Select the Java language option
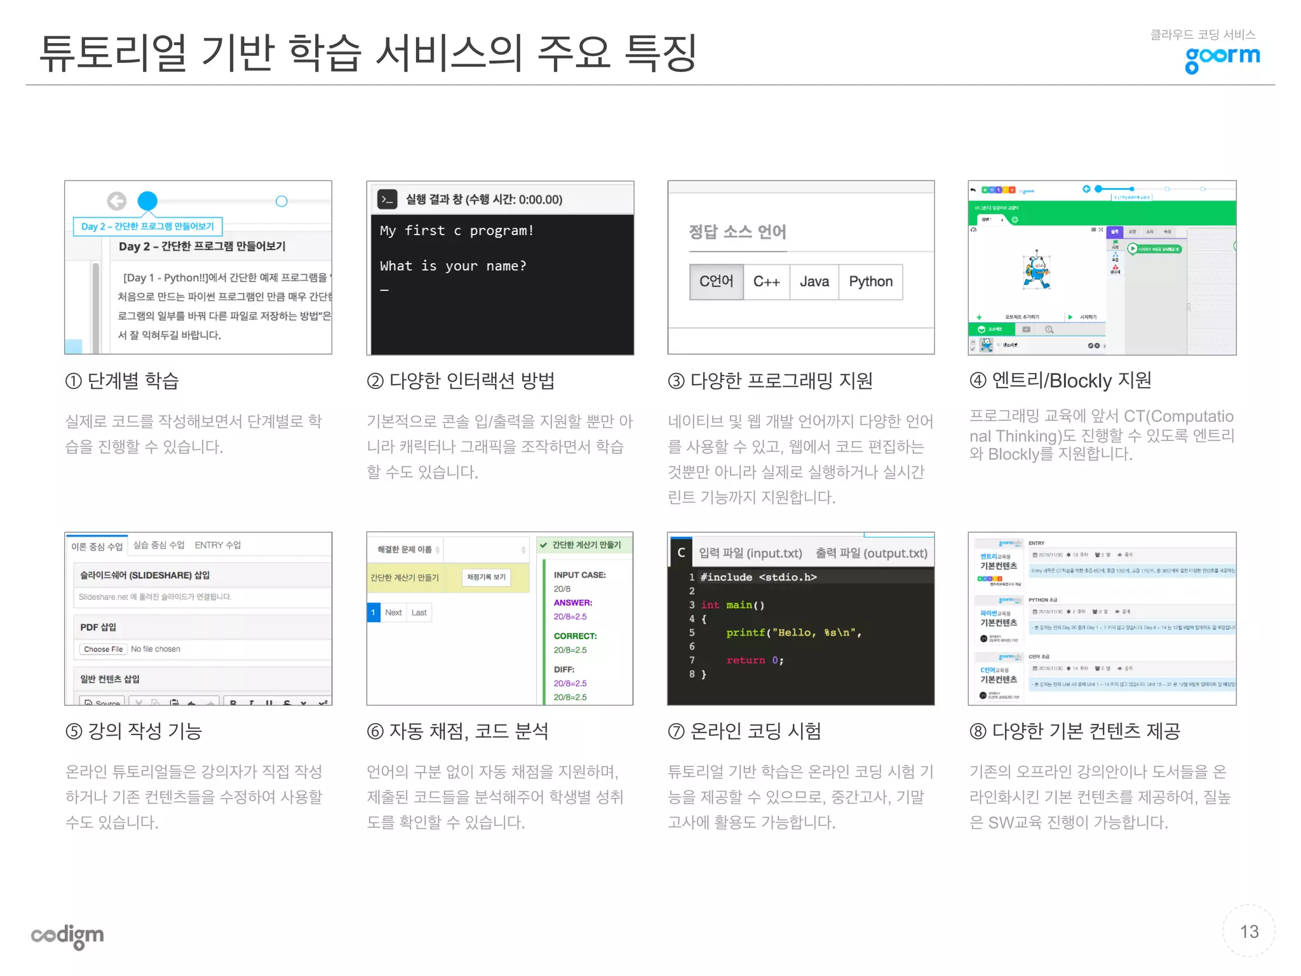 click(x=814, y=281)
